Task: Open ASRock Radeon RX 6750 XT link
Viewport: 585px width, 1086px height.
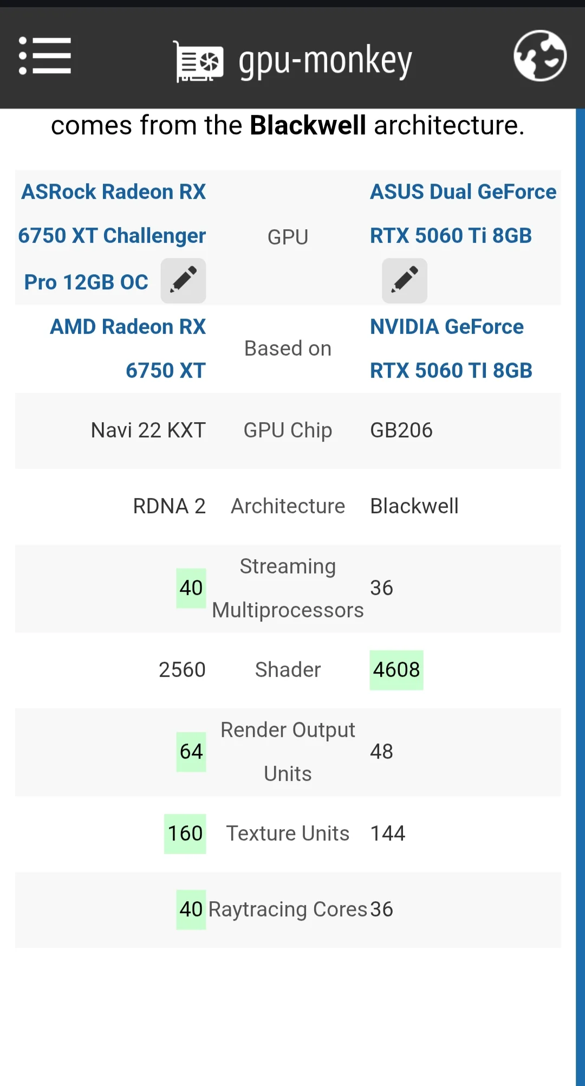Action: (113, 236)
